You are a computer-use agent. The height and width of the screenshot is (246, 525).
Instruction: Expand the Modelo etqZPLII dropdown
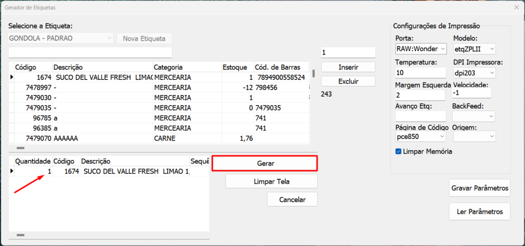tap(474, 49)
